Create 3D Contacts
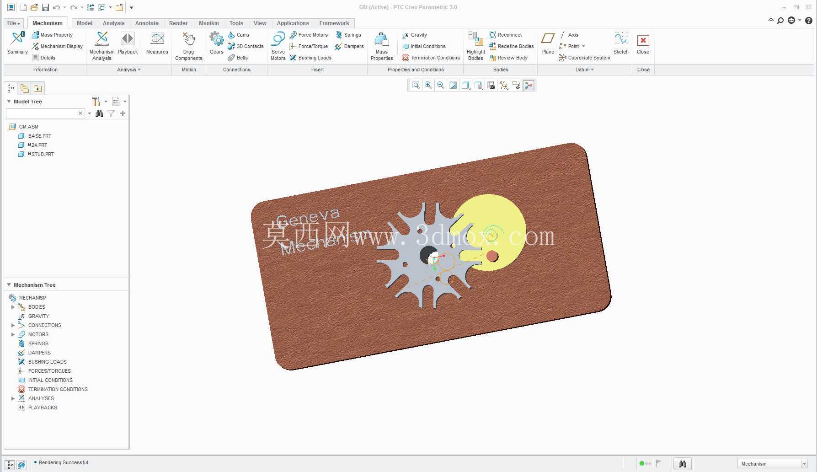817x472 pixels. (x=246, y=46)
